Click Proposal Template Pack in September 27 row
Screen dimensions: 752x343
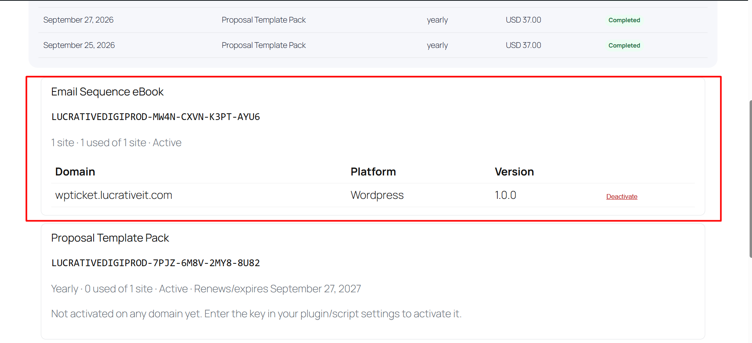pyautogui.click(x=263, y=20)
